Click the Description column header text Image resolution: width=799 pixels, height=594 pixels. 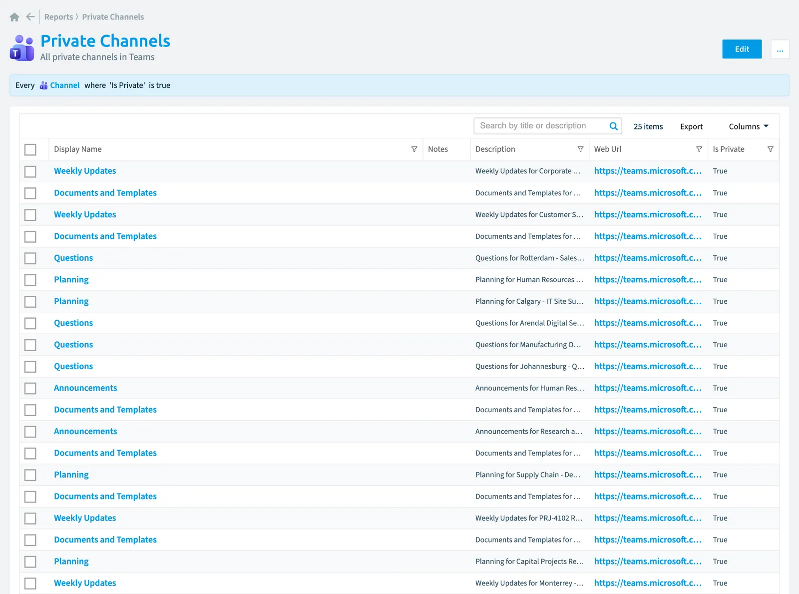495,149
